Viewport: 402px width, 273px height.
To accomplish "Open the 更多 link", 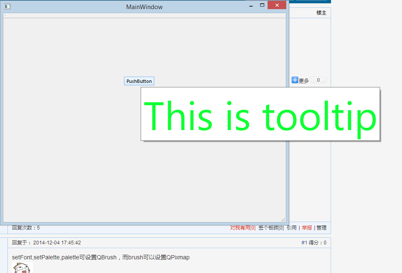I will click(x=304, y=81).
